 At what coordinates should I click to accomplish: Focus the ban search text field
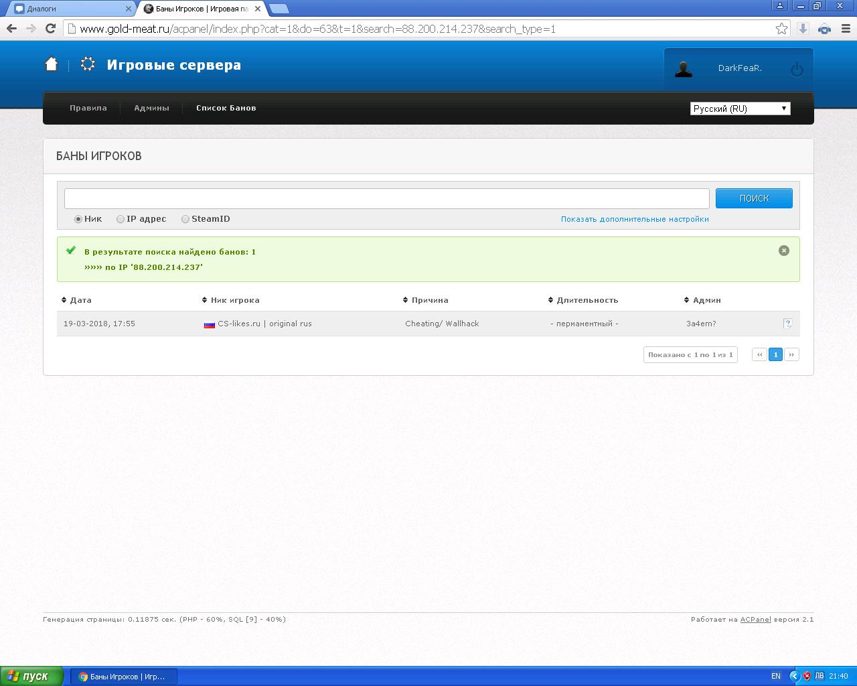pyautogui.click(x=387, y=198)
